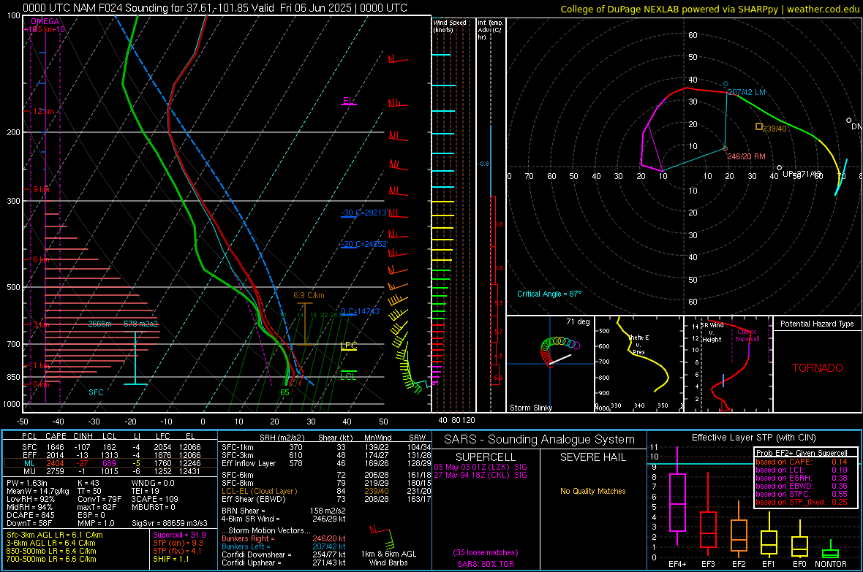
Task: Click the brown 6.9 C/km lapse rate bracket
Action: [x=304, y=324]
